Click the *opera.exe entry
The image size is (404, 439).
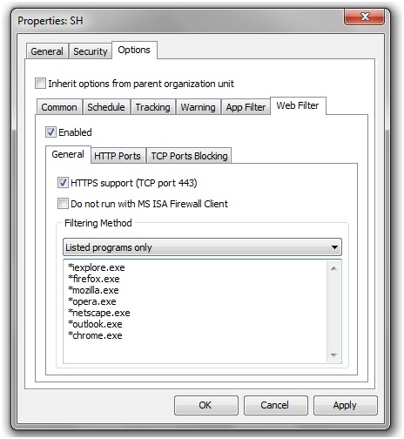(x=92, y=301)
